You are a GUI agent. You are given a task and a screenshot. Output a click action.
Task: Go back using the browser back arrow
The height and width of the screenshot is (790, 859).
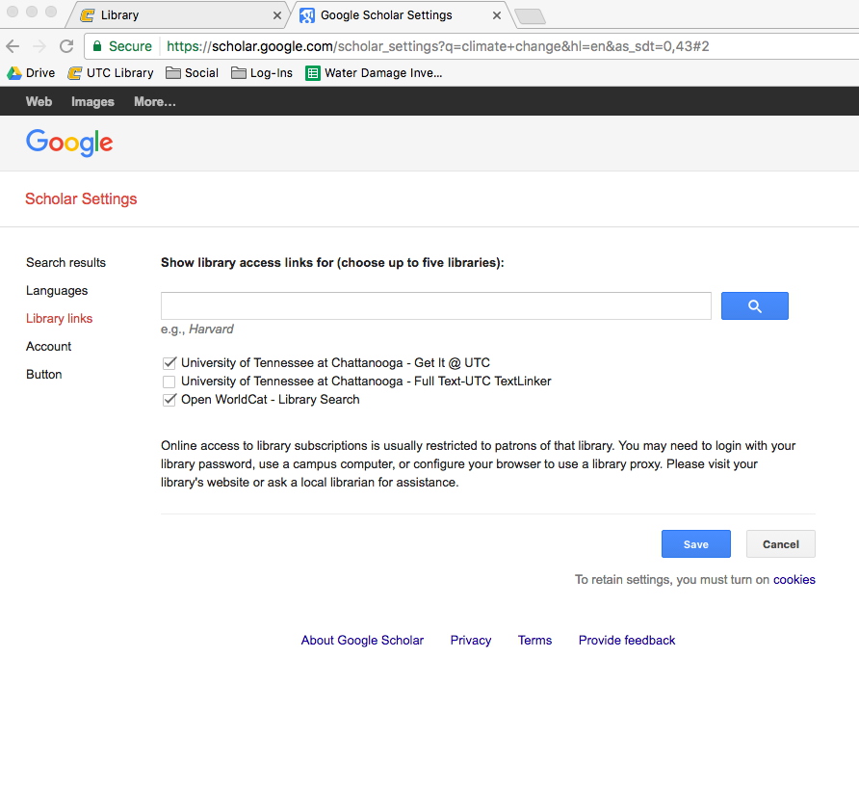click(13, 46)
